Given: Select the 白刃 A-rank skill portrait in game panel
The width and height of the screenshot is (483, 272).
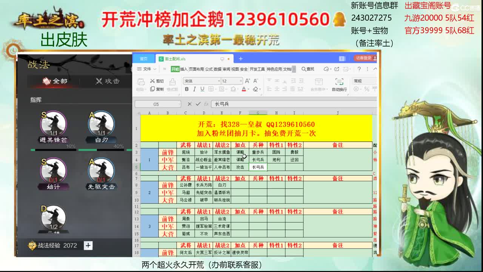Looking at the screenshot, I should pos(101,124).
